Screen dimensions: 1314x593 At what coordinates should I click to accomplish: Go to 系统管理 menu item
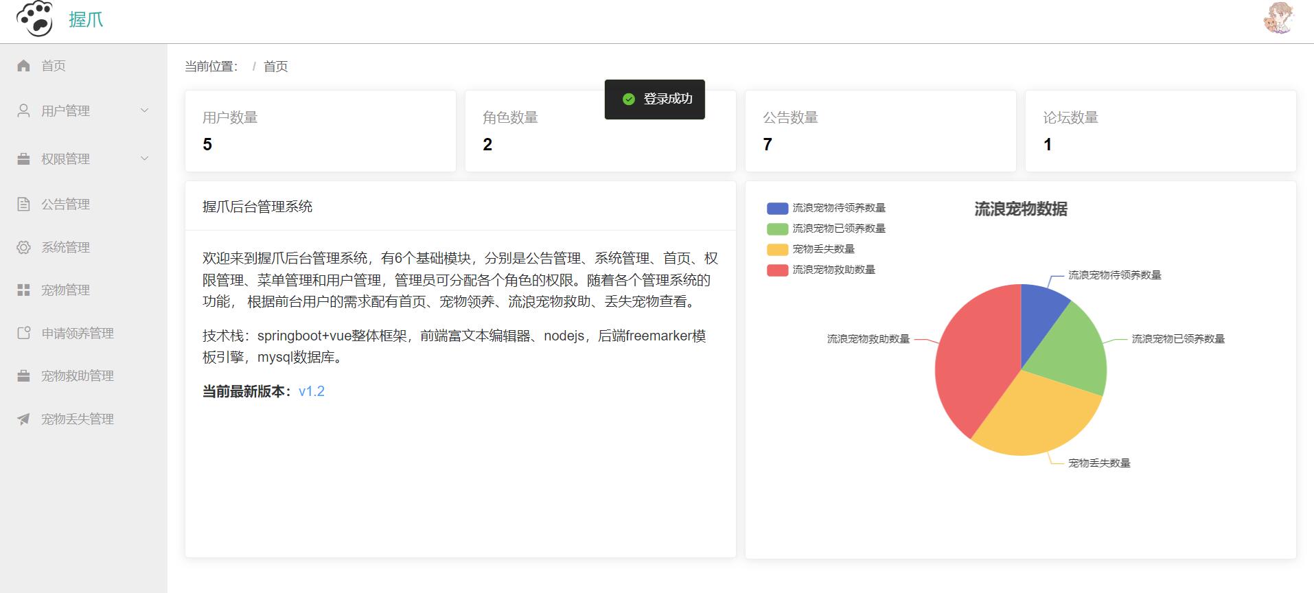pyautogui.click(x=83, y=247)
